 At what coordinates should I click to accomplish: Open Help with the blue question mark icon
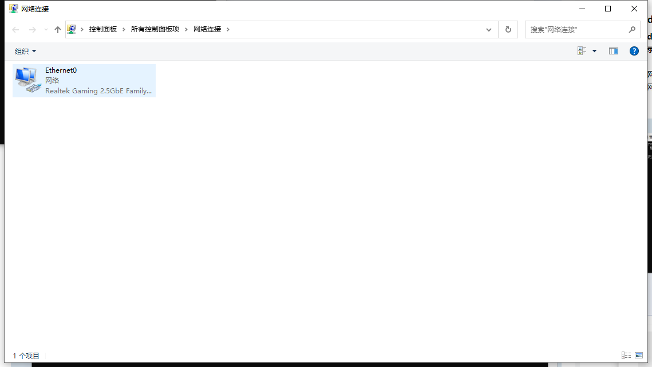634,50
